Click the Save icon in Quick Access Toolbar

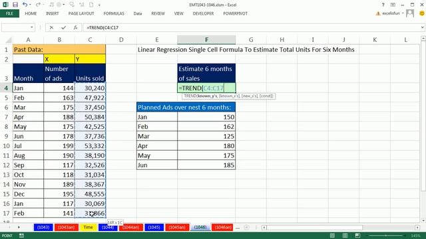point(15,5)
